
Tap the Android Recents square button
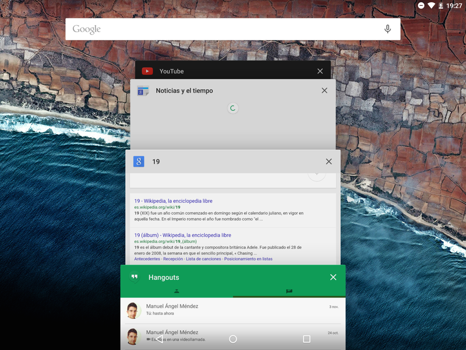click(x=306, y=339)
